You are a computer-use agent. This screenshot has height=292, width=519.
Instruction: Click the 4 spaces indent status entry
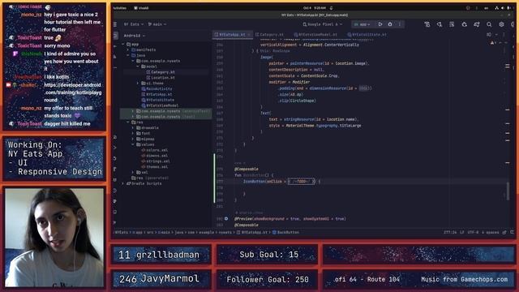coord(490,233)
